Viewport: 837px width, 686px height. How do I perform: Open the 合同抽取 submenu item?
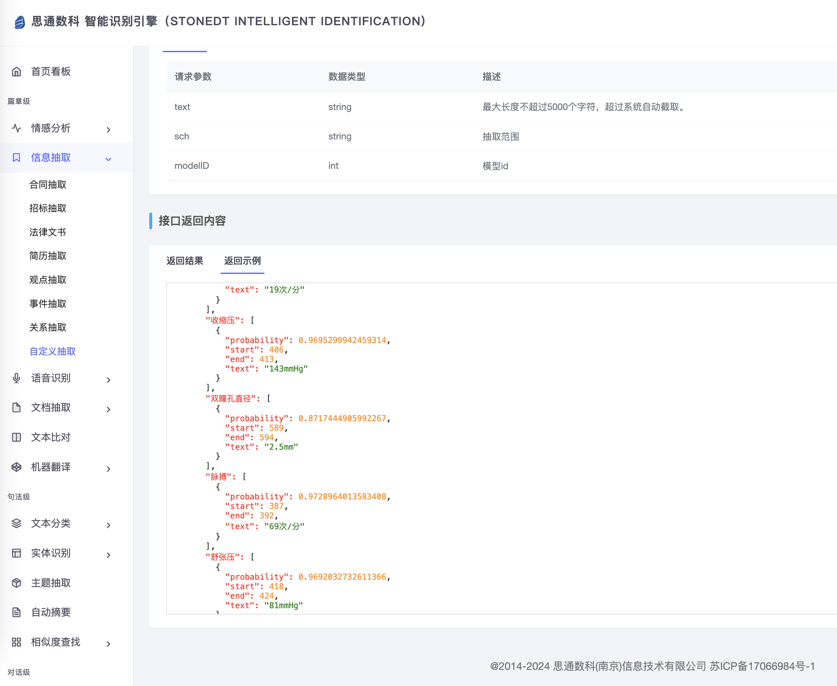pyautogui.click(x=48, y=185)
